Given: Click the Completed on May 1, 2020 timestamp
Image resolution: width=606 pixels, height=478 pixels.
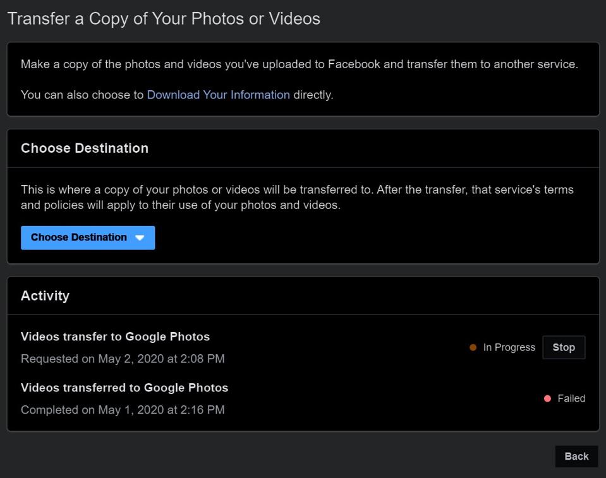Looking at the screenshot, I should pyautogui.click(x=123, y=410).
